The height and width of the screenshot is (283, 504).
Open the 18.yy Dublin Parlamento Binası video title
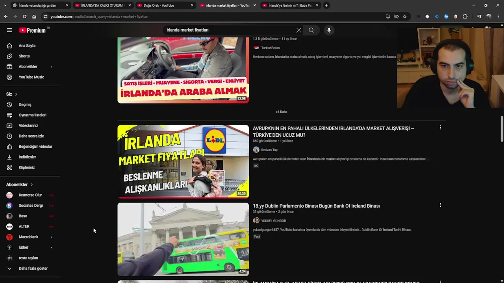[316, 206]
